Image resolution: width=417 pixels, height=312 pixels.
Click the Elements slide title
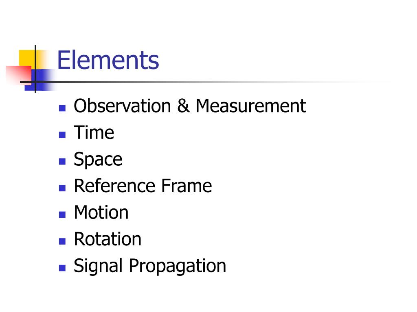pyautogui.click(x=108, y=60)
